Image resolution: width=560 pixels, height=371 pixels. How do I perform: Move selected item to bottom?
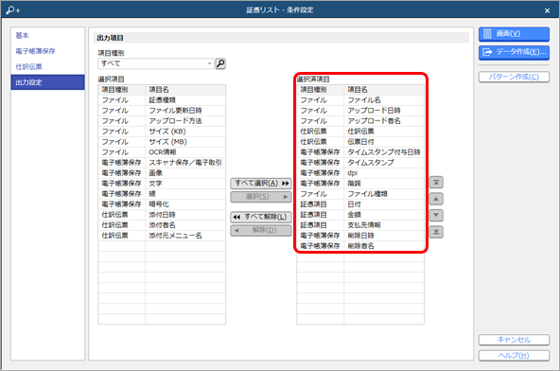point(436,232)
